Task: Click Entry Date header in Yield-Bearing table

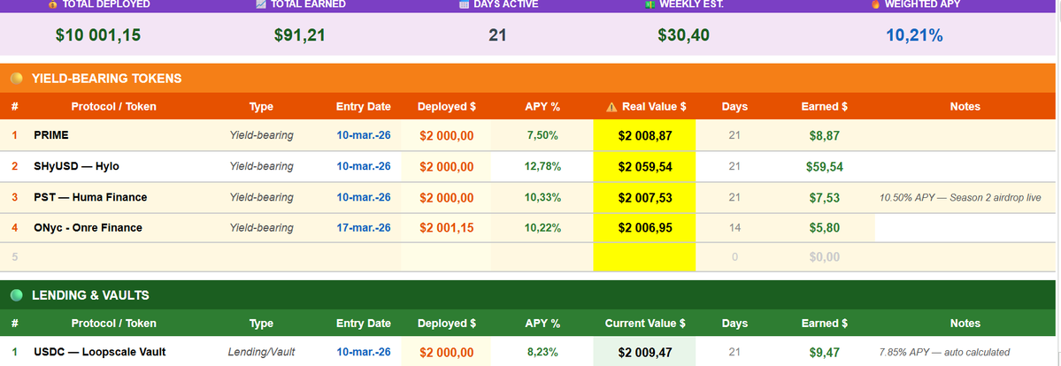Action: [364, 107]
